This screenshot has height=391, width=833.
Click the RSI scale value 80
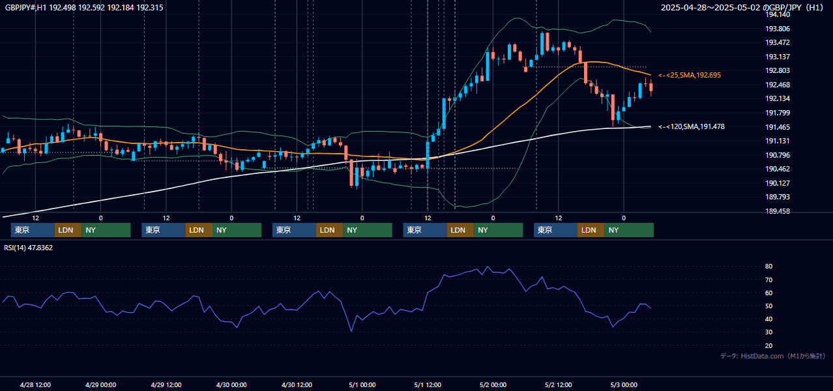click(x=769, y=267)
